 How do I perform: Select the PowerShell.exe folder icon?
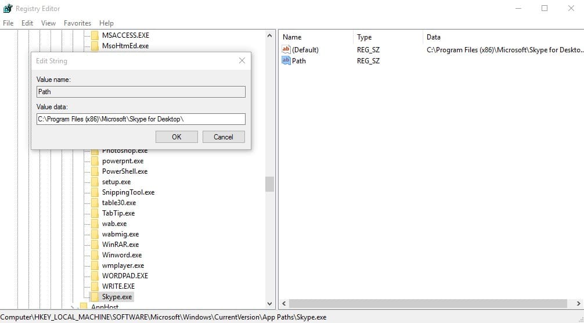(95, 171)
